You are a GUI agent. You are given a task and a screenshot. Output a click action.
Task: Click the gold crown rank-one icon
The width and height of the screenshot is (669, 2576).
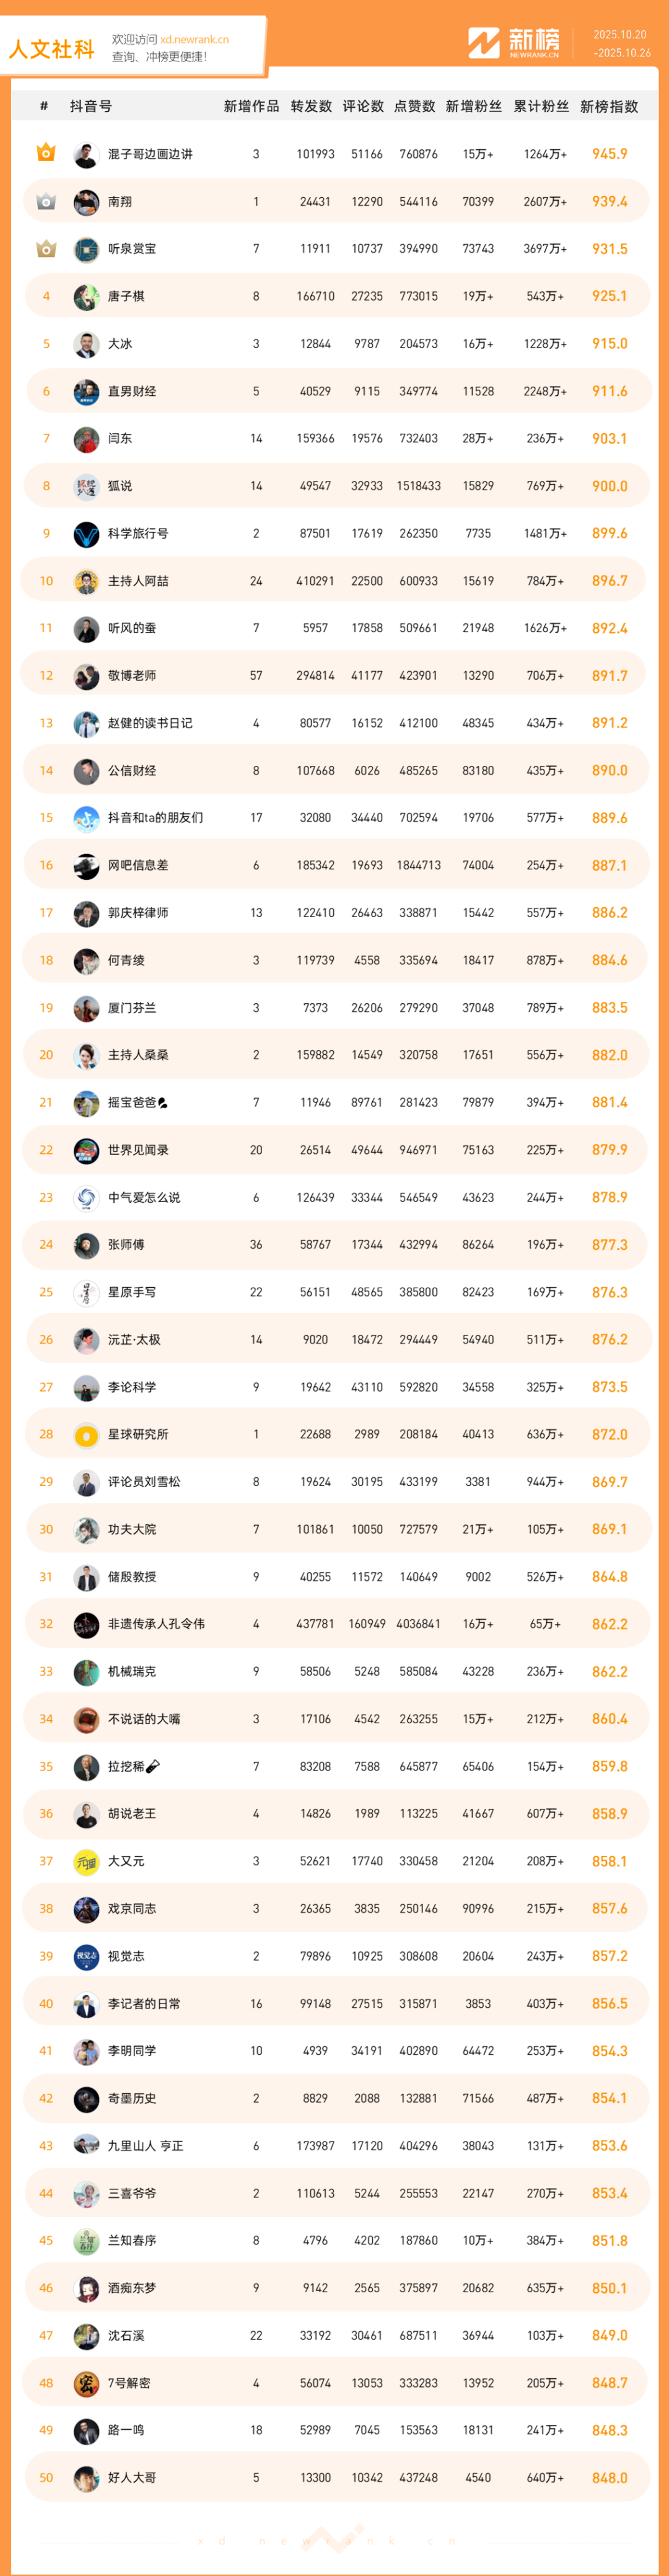[x=46, y=153]
